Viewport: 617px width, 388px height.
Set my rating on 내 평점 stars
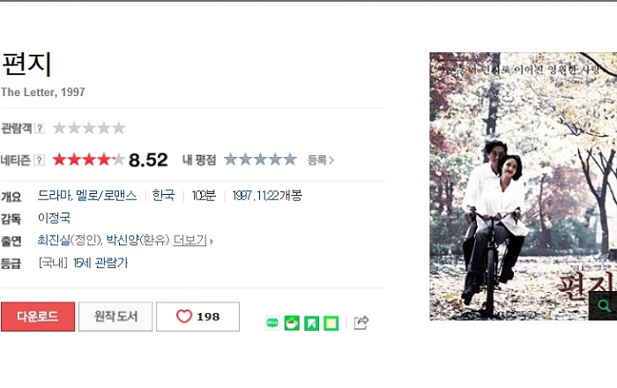pos(260,160)
